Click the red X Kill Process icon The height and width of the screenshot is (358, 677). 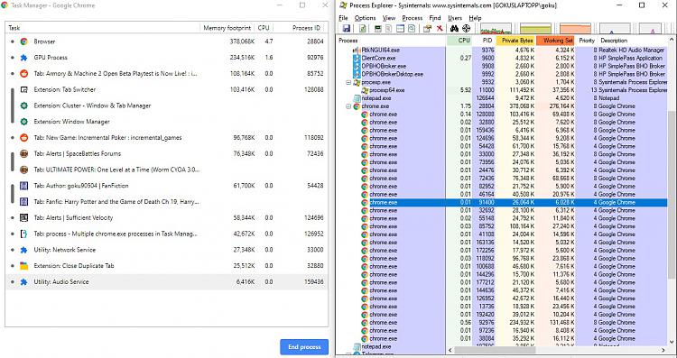(x=440, y=29)
